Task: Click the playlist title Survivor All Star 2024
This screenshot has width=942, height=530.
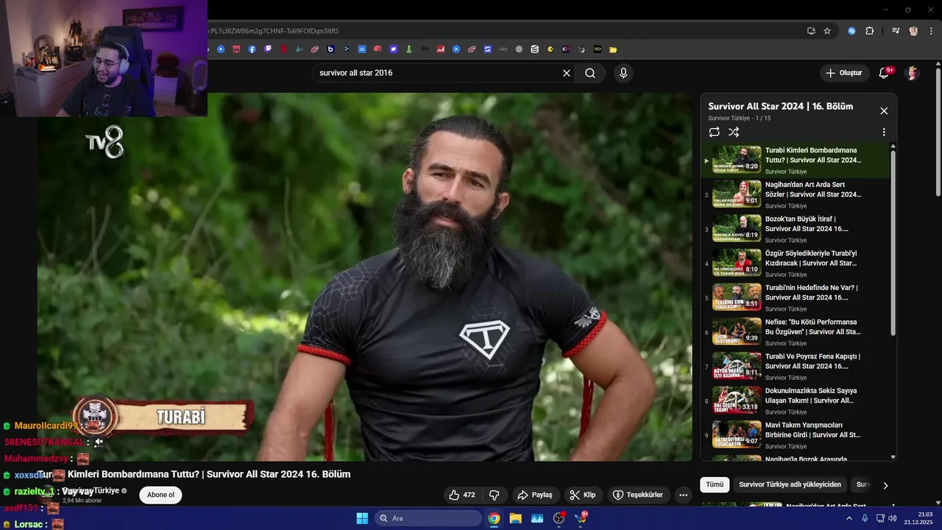Action: coord(780,106)
